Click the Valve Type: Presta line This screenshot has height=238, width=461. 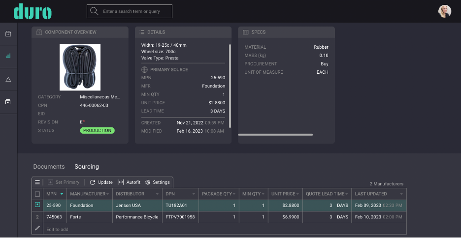coord(160,58)
